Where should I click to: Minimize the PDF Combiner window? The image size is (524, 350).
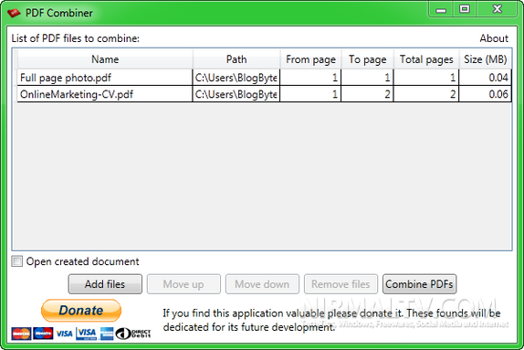click(441, 9)
